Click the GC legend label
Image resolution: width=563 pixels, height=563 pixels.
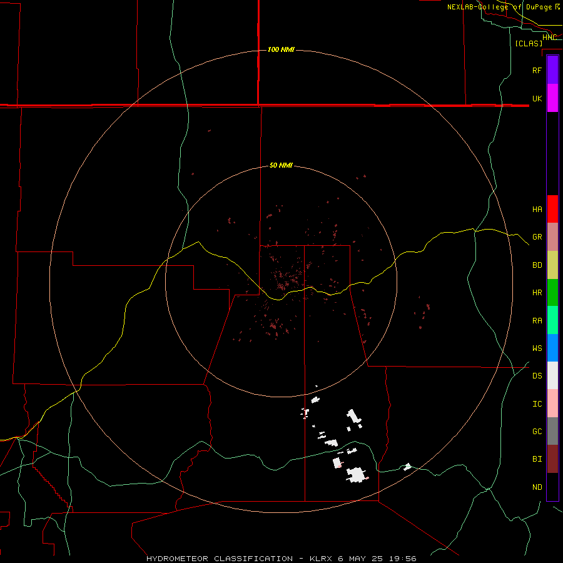(x=537, y=431)
